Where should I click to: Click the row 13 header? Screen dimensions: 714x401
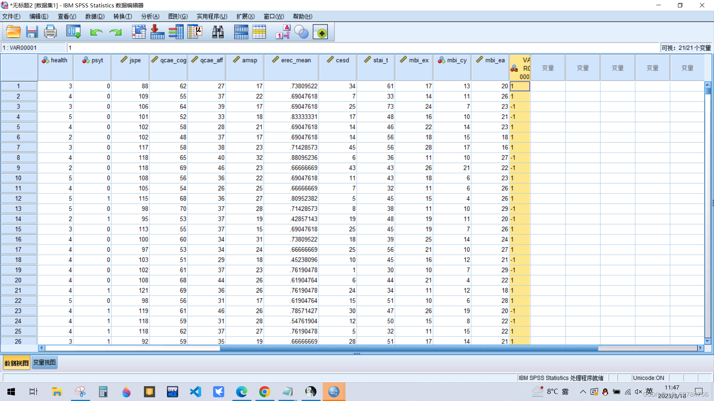(x=18, y=209)
